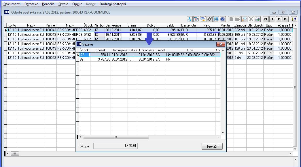This screenshot has width=301, height=167.
Task: Go to previous record arrow icon
Action: coord(272,19)
